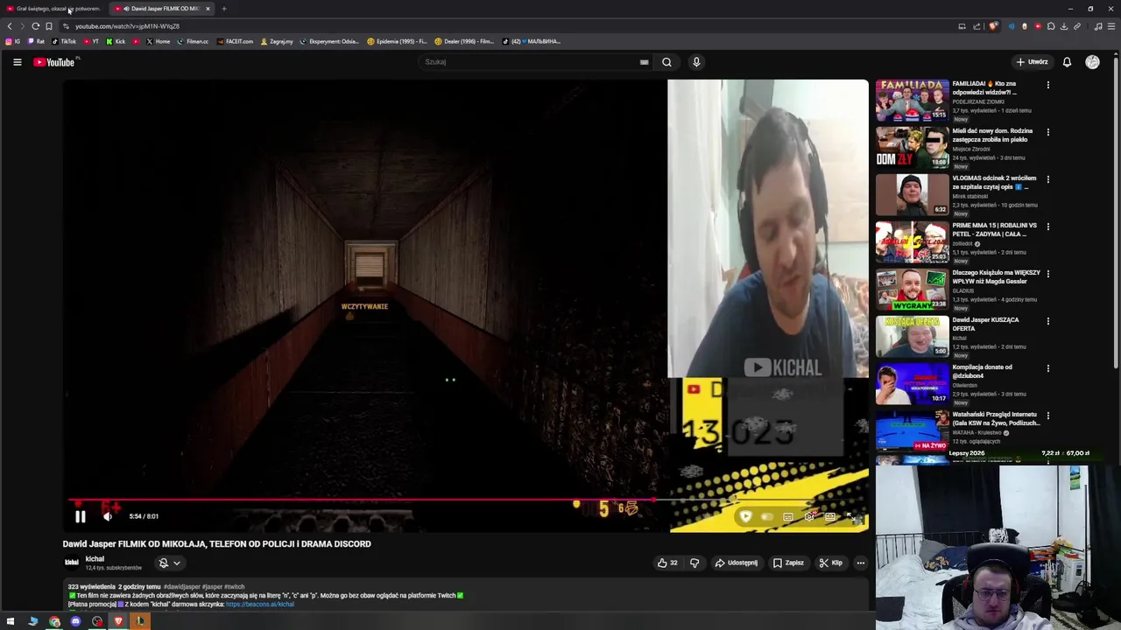Image resolution: width=1121 pixels, height=630 pixels.
Task: Click the search magnifier button
Action: coord(666,62)
